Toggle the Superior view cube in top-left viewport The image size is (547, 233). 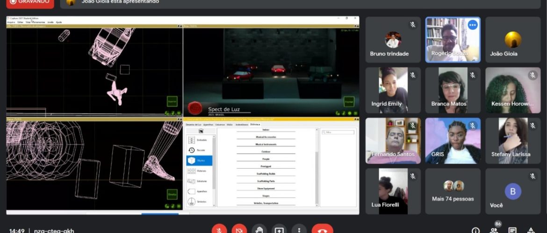(172, 102)
